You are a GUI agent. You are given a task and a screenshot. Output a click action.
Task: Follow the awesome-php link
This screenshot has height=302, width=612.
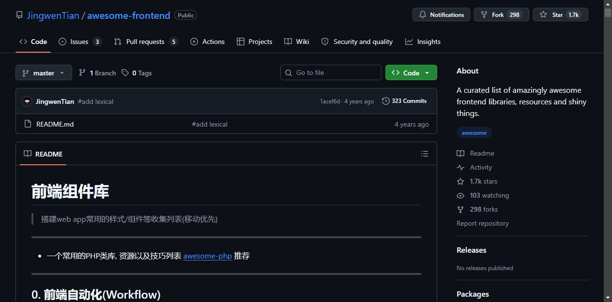(208, 256)
